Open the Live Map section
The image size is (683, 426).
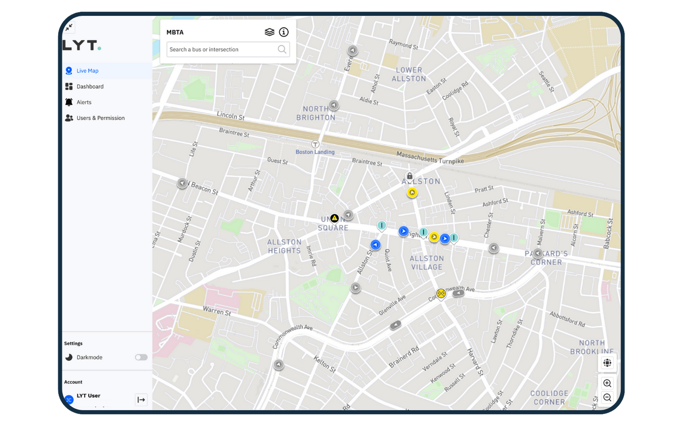coord(88,70)
